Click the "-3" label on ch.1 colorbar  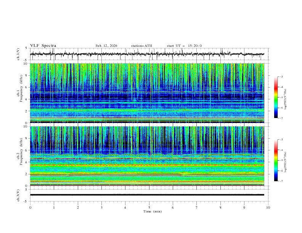point(281,77)
